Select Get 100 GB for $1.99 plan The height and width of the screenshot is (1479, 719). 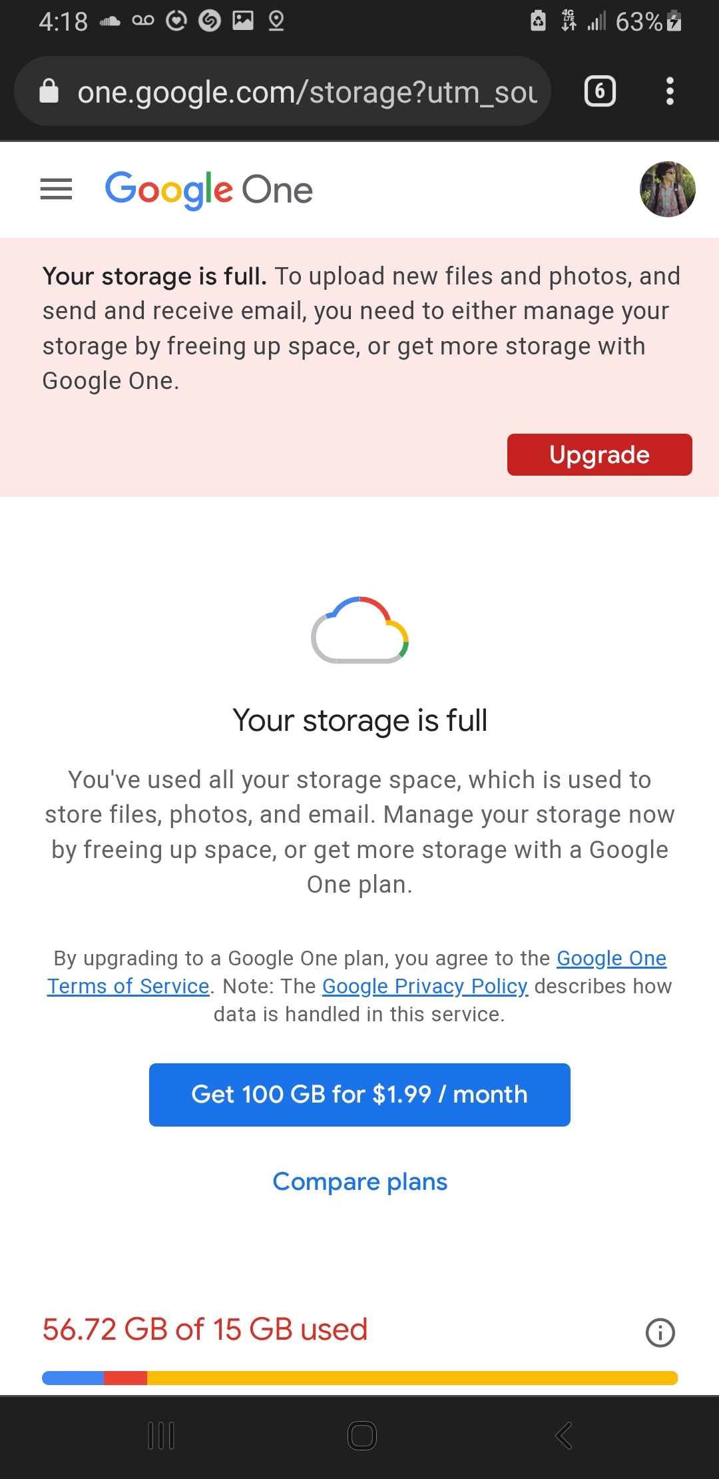point(359,1095)
